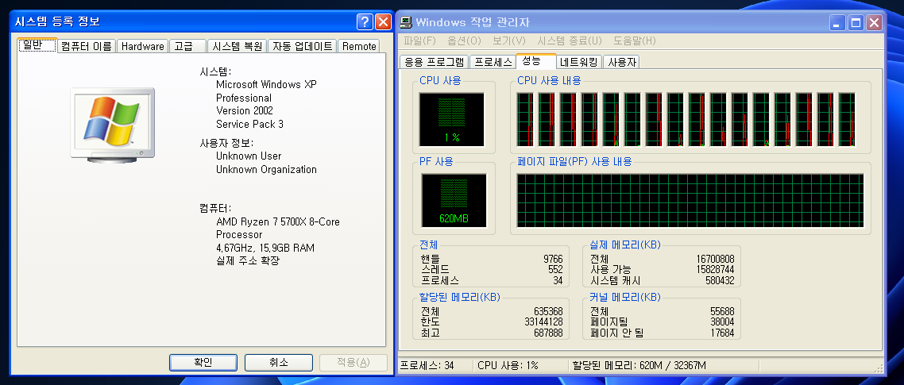Minimize the Windows 작업 관리자 window
The height and width of the screenshot is (385, 904).
(x=838, y=22)
